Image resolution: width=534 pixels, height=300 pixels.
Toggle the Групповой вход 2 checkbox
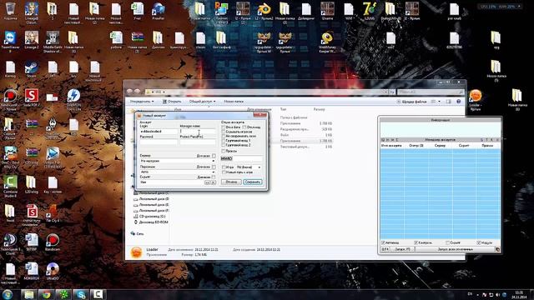(x=224, y=145)
